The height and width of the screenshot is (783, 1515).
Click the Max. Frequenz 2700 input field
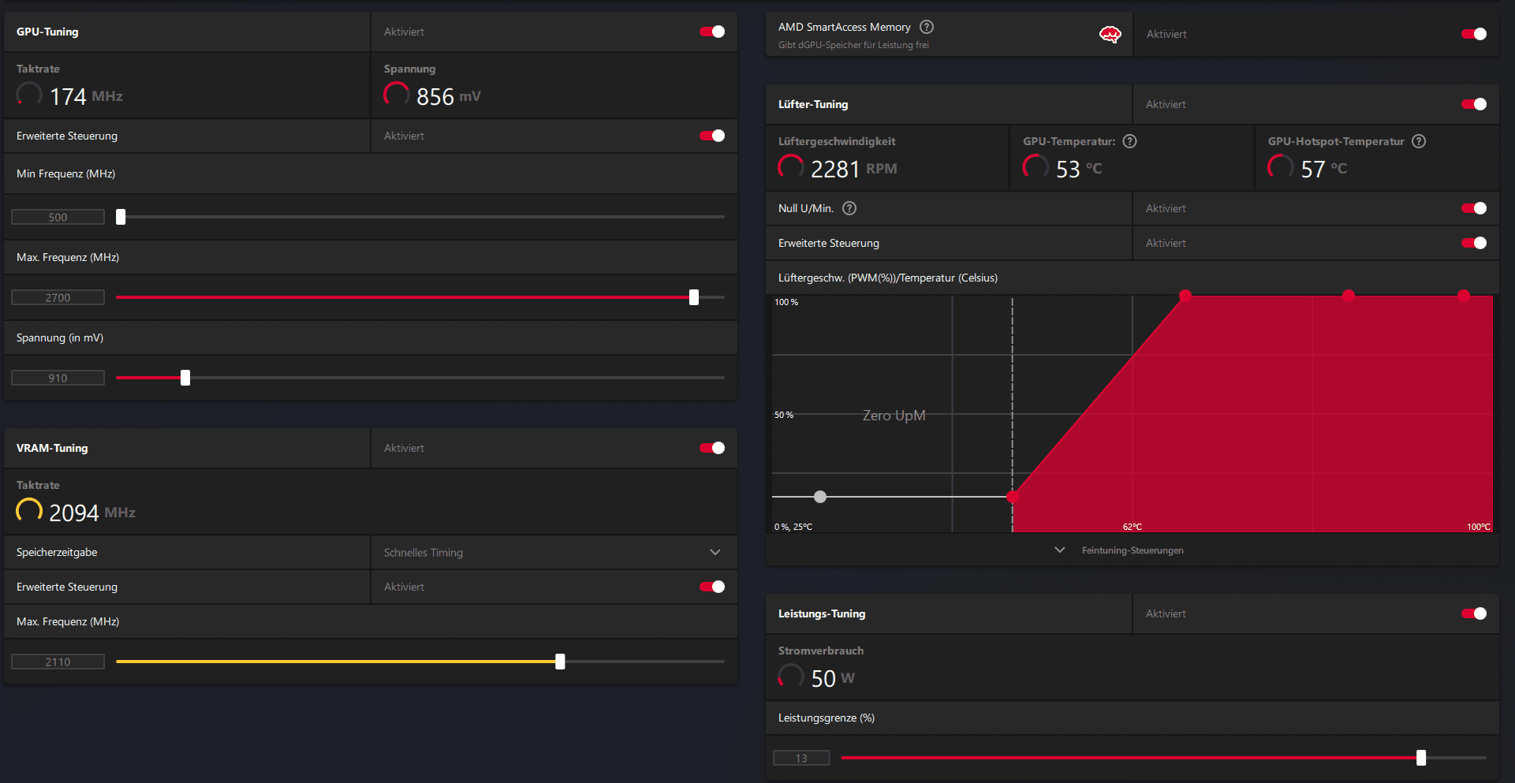pos(58,297)
